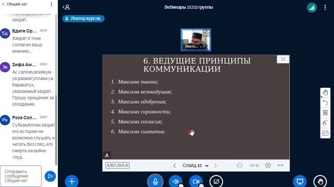Open connection status signal icon
334x187 pixels.
312,8
